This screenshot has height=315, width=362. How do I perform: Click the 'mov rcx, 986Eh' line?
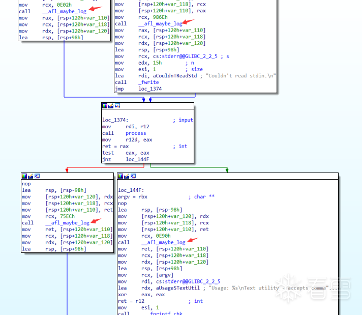tap(141, 17)
